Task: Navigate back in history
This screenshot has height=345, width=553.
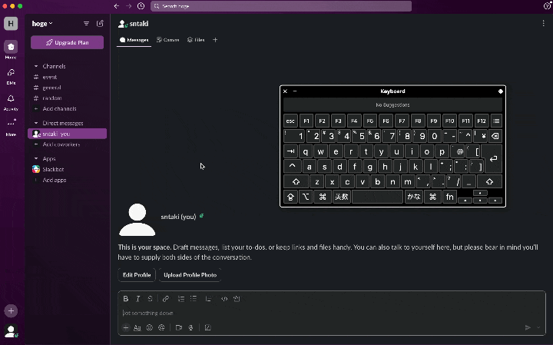Action: point(117,6)
